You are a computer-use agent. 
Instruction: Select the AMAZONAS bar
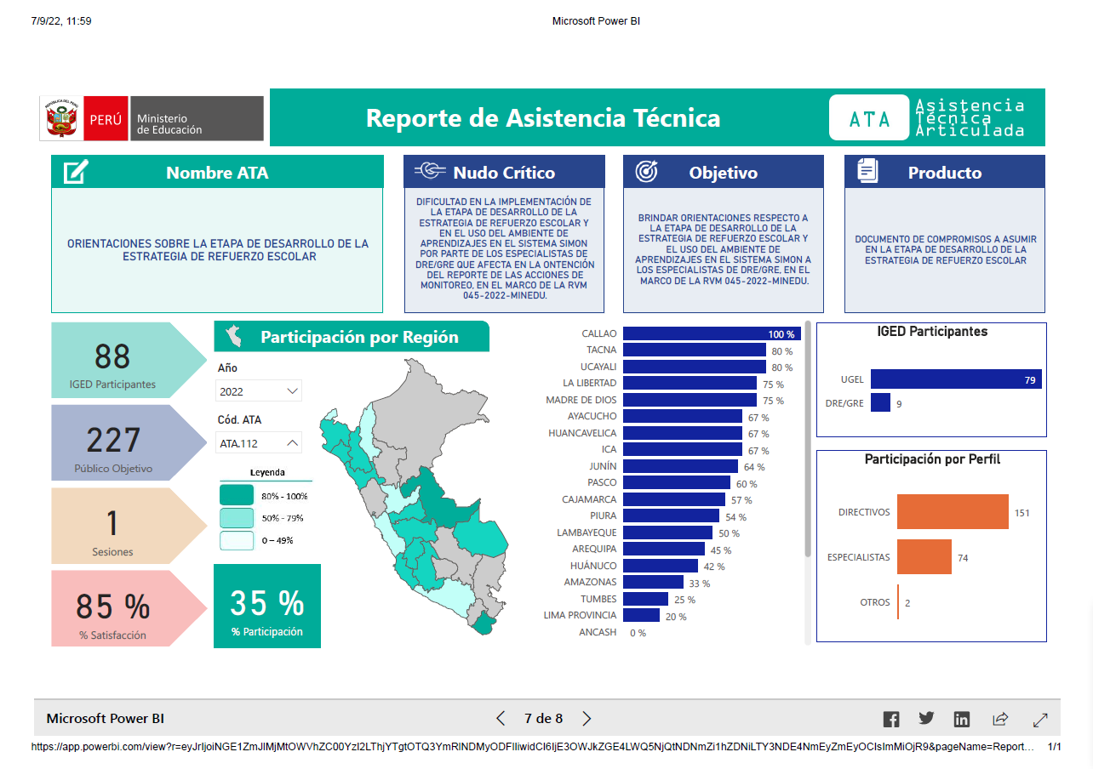point(653,582)
